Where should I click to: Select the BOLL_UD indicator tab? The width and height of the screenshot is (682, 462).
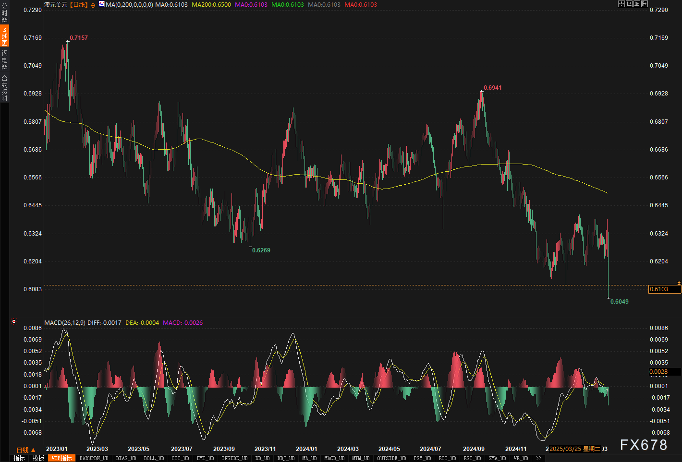pos(154,458)
